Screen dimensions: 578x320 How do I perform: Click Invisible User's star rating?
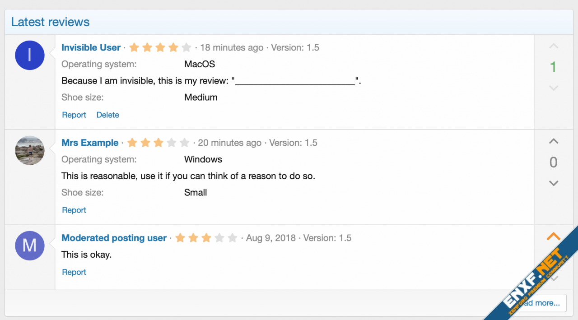point(160,47)
